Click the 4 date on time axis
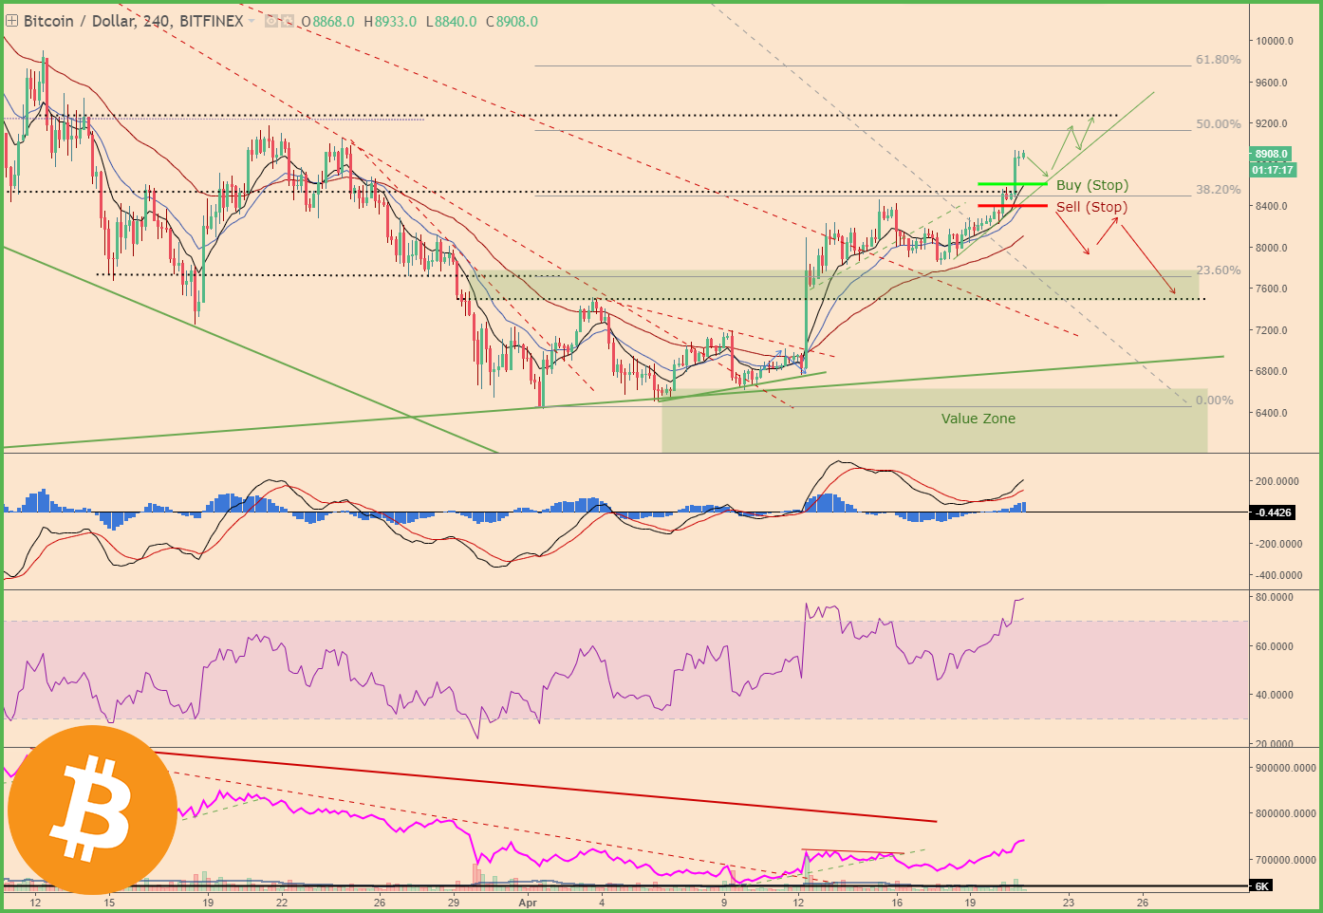The image size is (1323, 913). pos(602,903)
